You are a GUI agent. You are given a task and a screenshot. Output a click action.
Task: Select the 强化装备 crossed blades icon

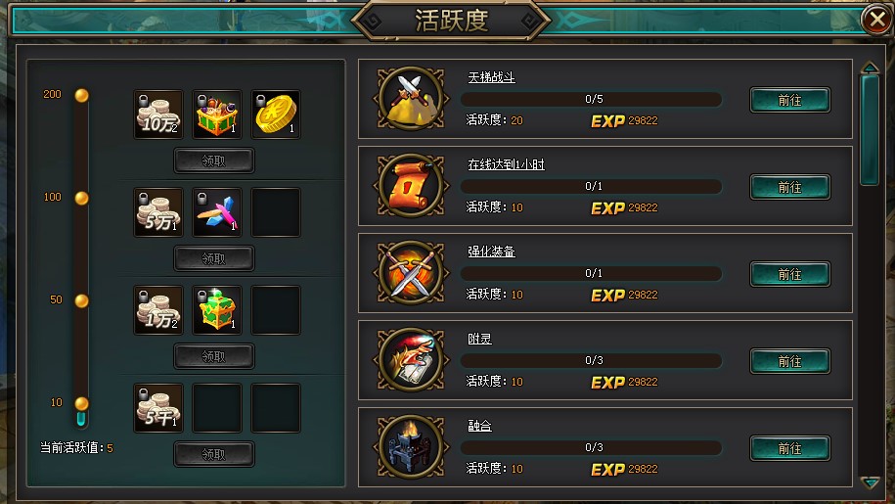(411, 273)
